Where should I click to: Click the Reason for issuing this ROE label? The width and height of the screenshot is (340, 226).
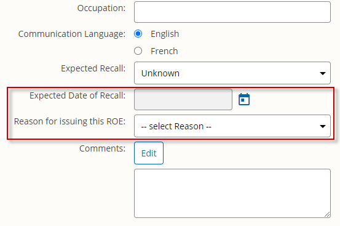tap(70, 121)
